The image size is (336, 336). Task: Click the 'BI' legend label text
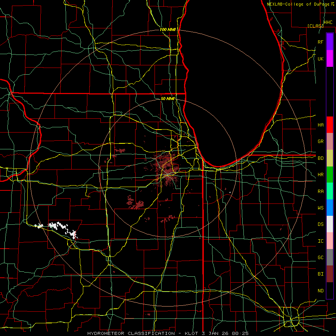(x=320, y=274)
